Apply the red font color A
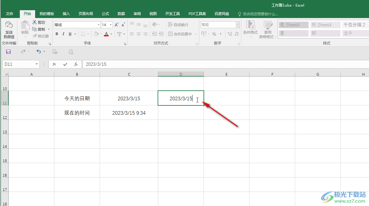 106,34
